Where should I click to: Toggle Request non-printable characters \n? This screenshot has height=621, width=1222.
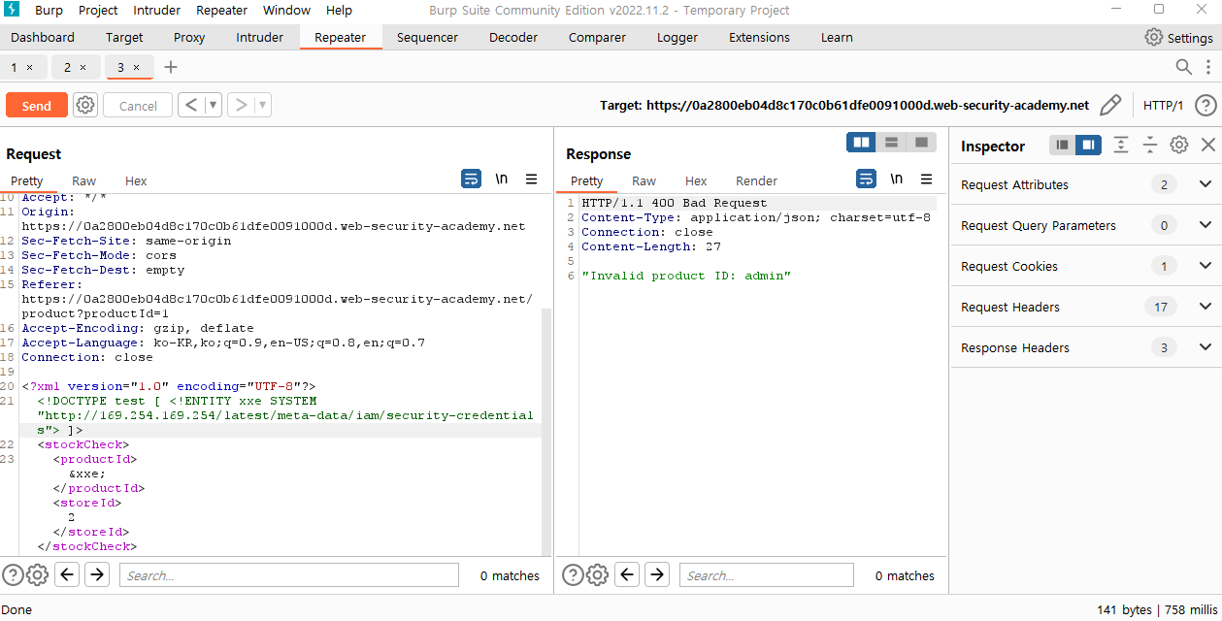point(502,179)
